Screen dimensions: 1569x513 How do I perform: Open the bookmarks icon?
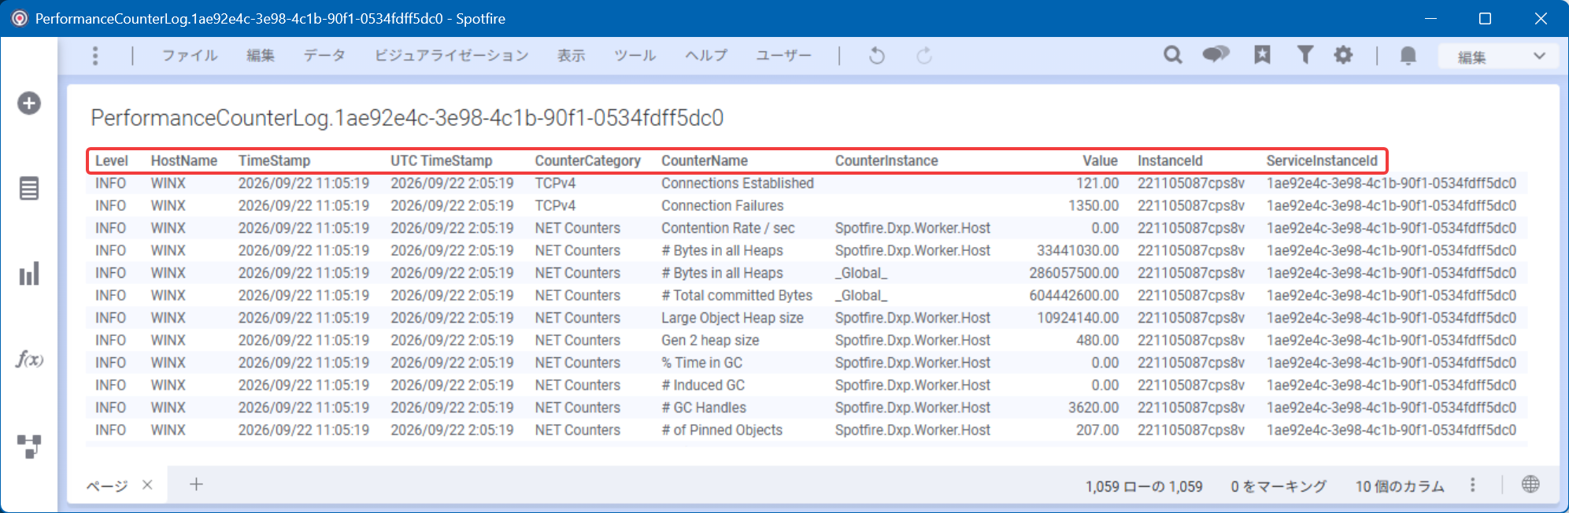[x=1262, y=55]
